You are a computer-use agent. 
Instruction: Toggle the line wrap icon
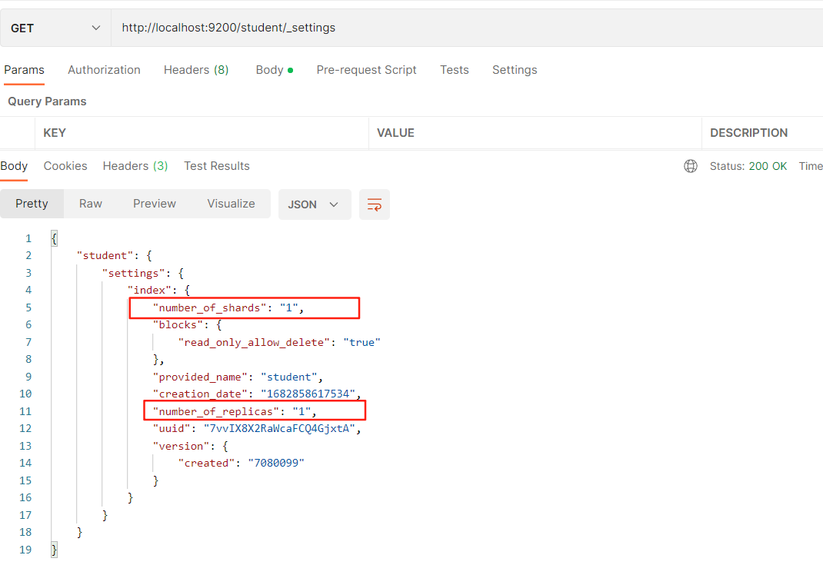[x=375, y=204]
